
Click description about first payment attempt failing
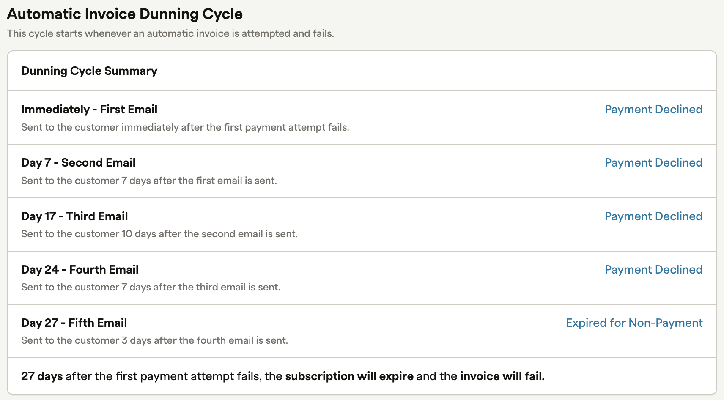click(x=185, y=127)
